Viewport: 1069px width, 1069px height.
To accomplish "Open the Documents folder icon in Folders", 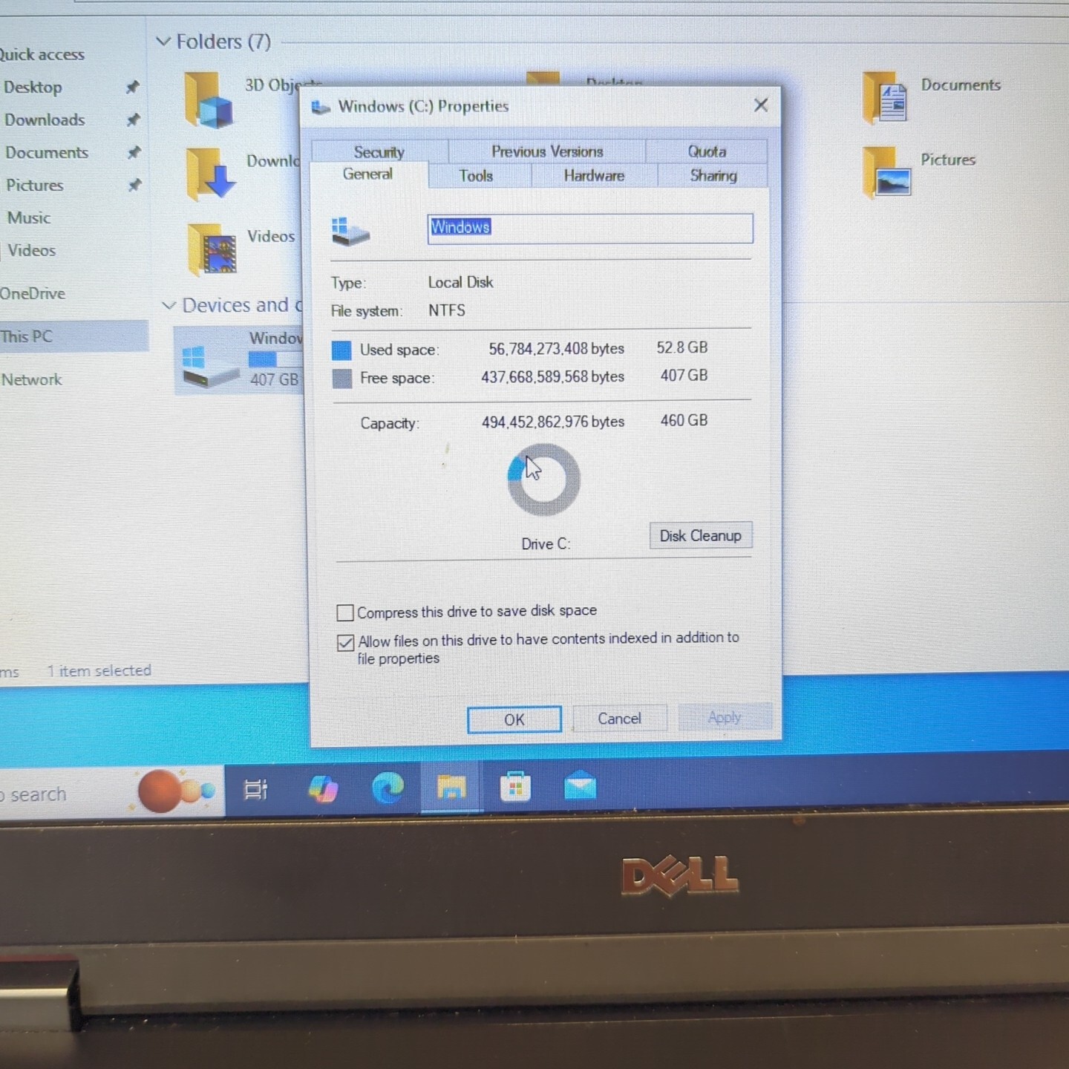I will pyautogui.click(x=885, y=97).
